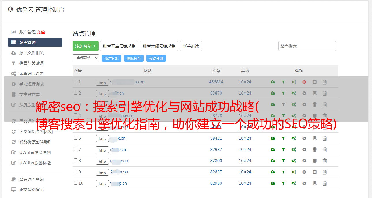Open article count link 456814
The width and height of the screenshot is (372, 198).
point(216,82)
